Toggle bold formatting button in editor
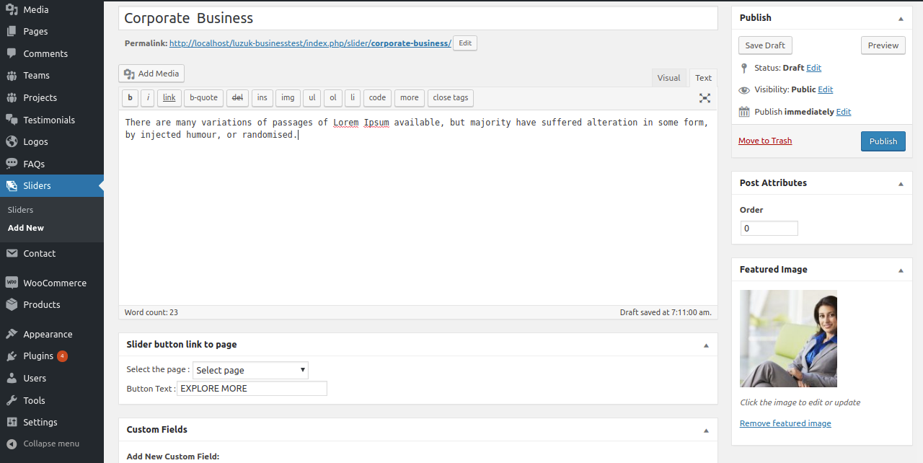This screenshot has height=463, width=923. click(x=130, y=98)
